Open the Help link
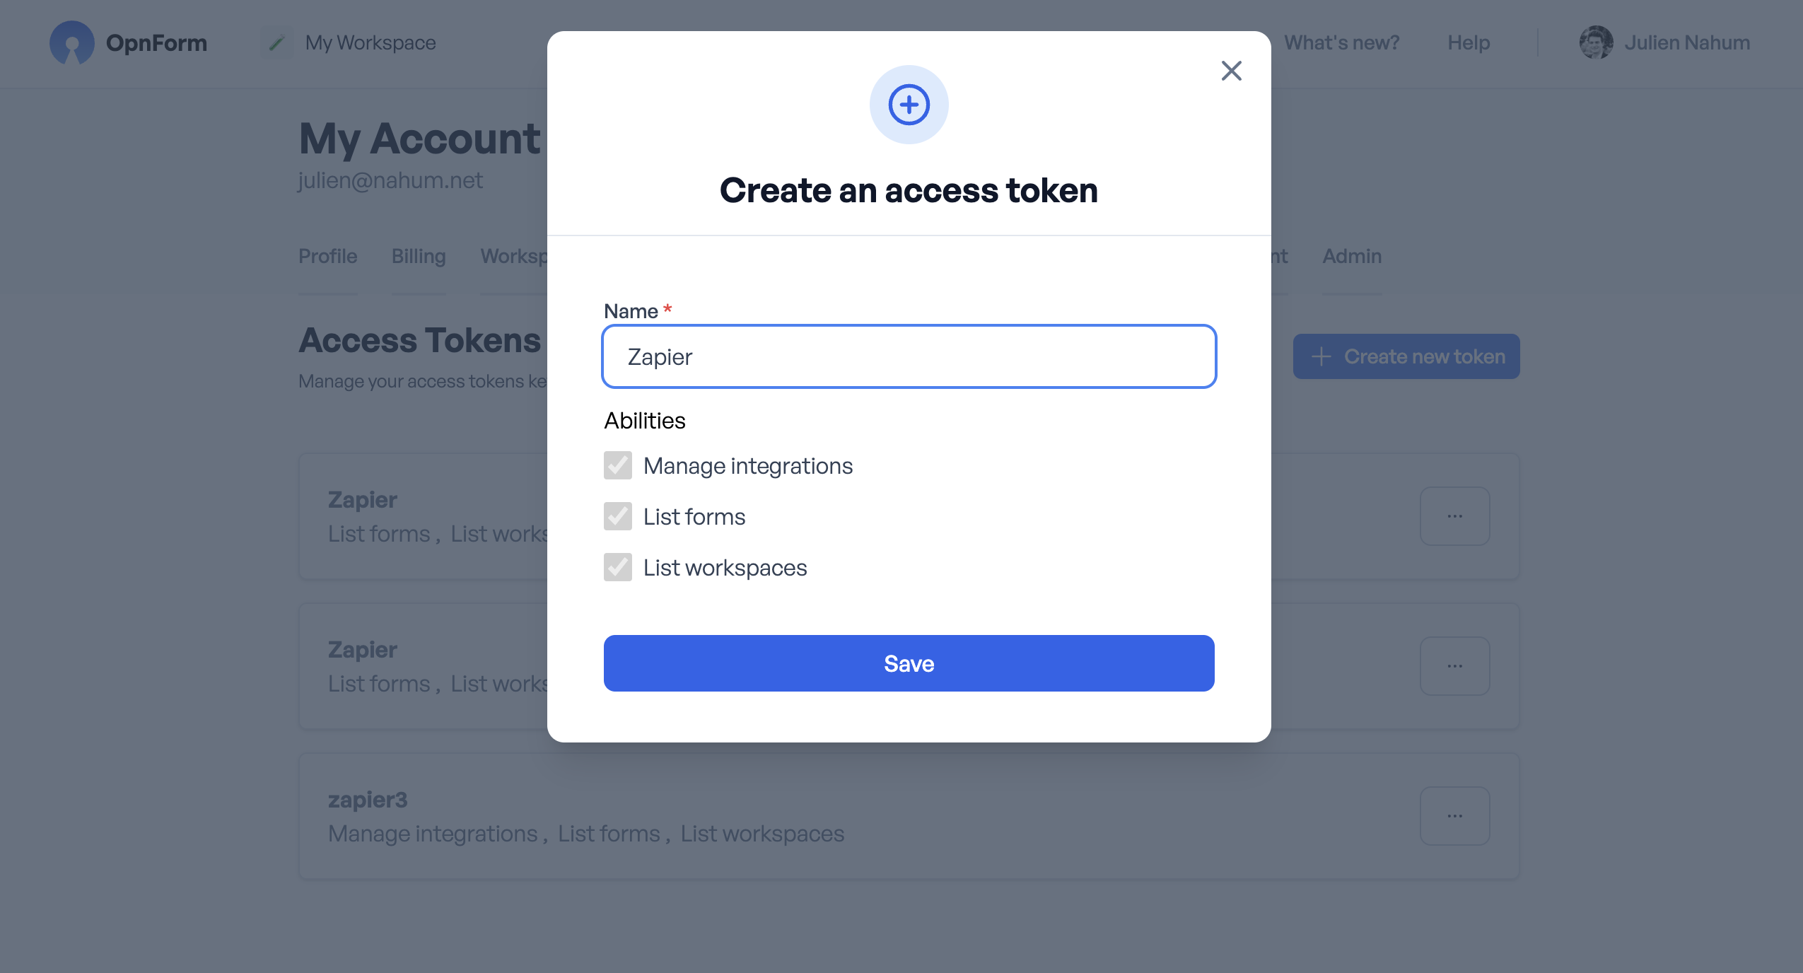The height and width of the screenshot is (973, 1803). [x=1469, y=43]
